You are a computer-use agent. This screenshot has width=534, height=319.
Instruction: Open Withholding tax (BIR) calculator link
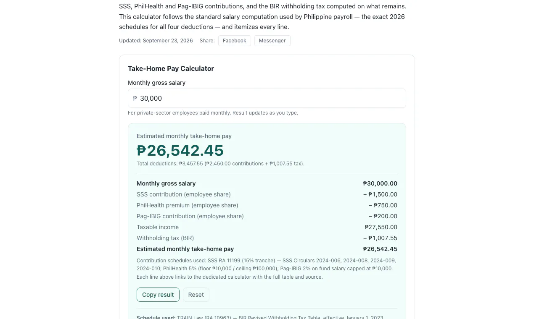pyautogui.click(x=165, y=238)
